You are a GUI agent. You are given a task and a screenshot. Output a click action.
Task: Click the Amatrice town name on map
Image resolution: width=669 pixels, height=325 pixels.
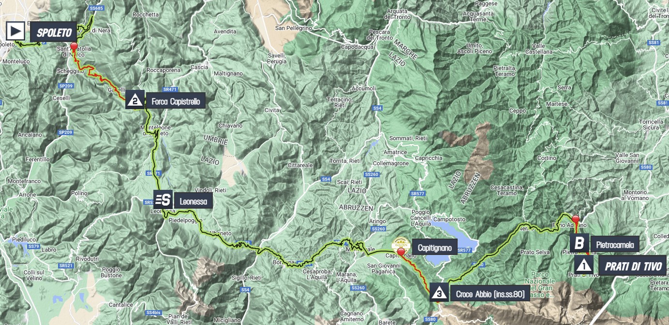tap(397, 152)
